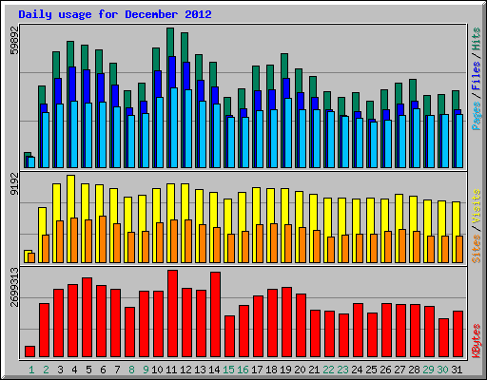Select day 26 on the date axis
The height and width of the screenshot is (380, 487).
385,370
